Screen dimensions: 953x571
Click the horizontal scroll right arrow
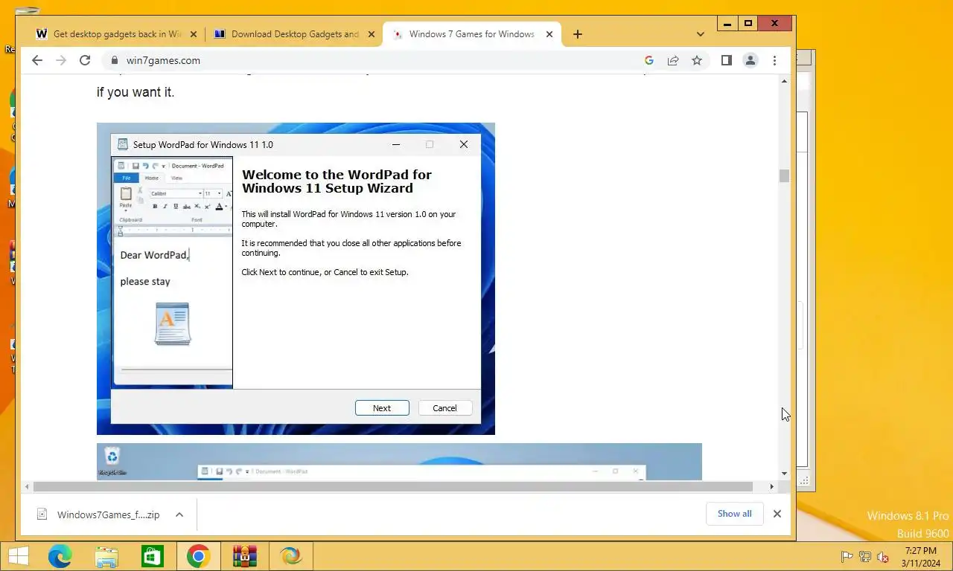click(x=771, y=487)
